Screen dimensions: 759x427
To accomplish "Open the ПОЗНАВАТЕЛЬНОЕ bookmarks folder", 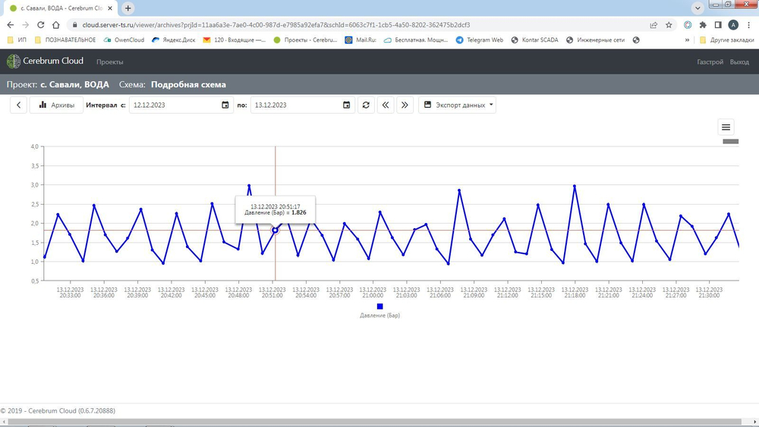I will pos(65,40).
